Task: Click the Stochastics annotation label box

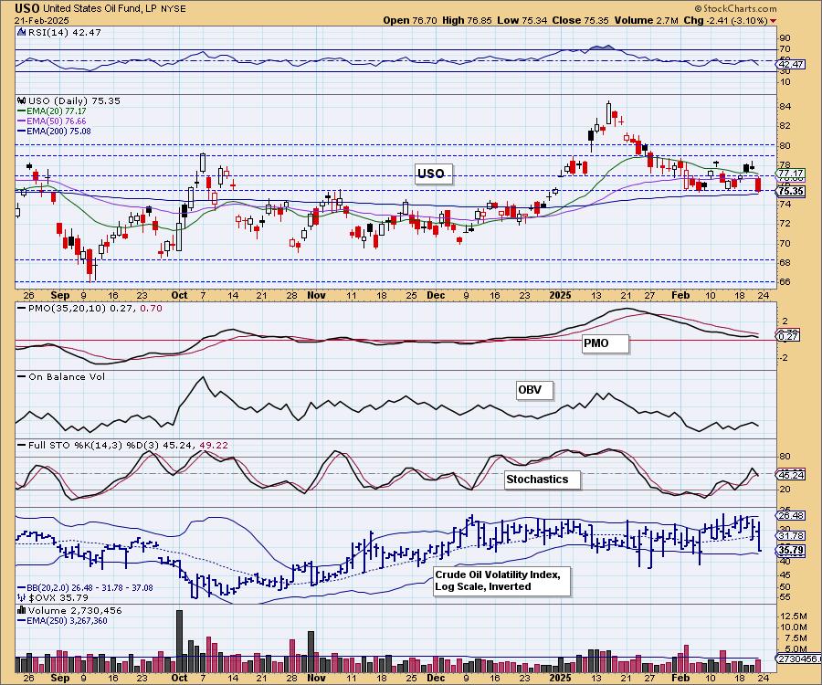Action: [543, 479]
